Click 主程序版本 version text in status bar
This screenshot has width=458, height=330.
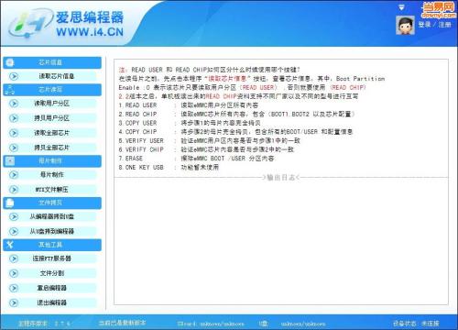point(44,323)
